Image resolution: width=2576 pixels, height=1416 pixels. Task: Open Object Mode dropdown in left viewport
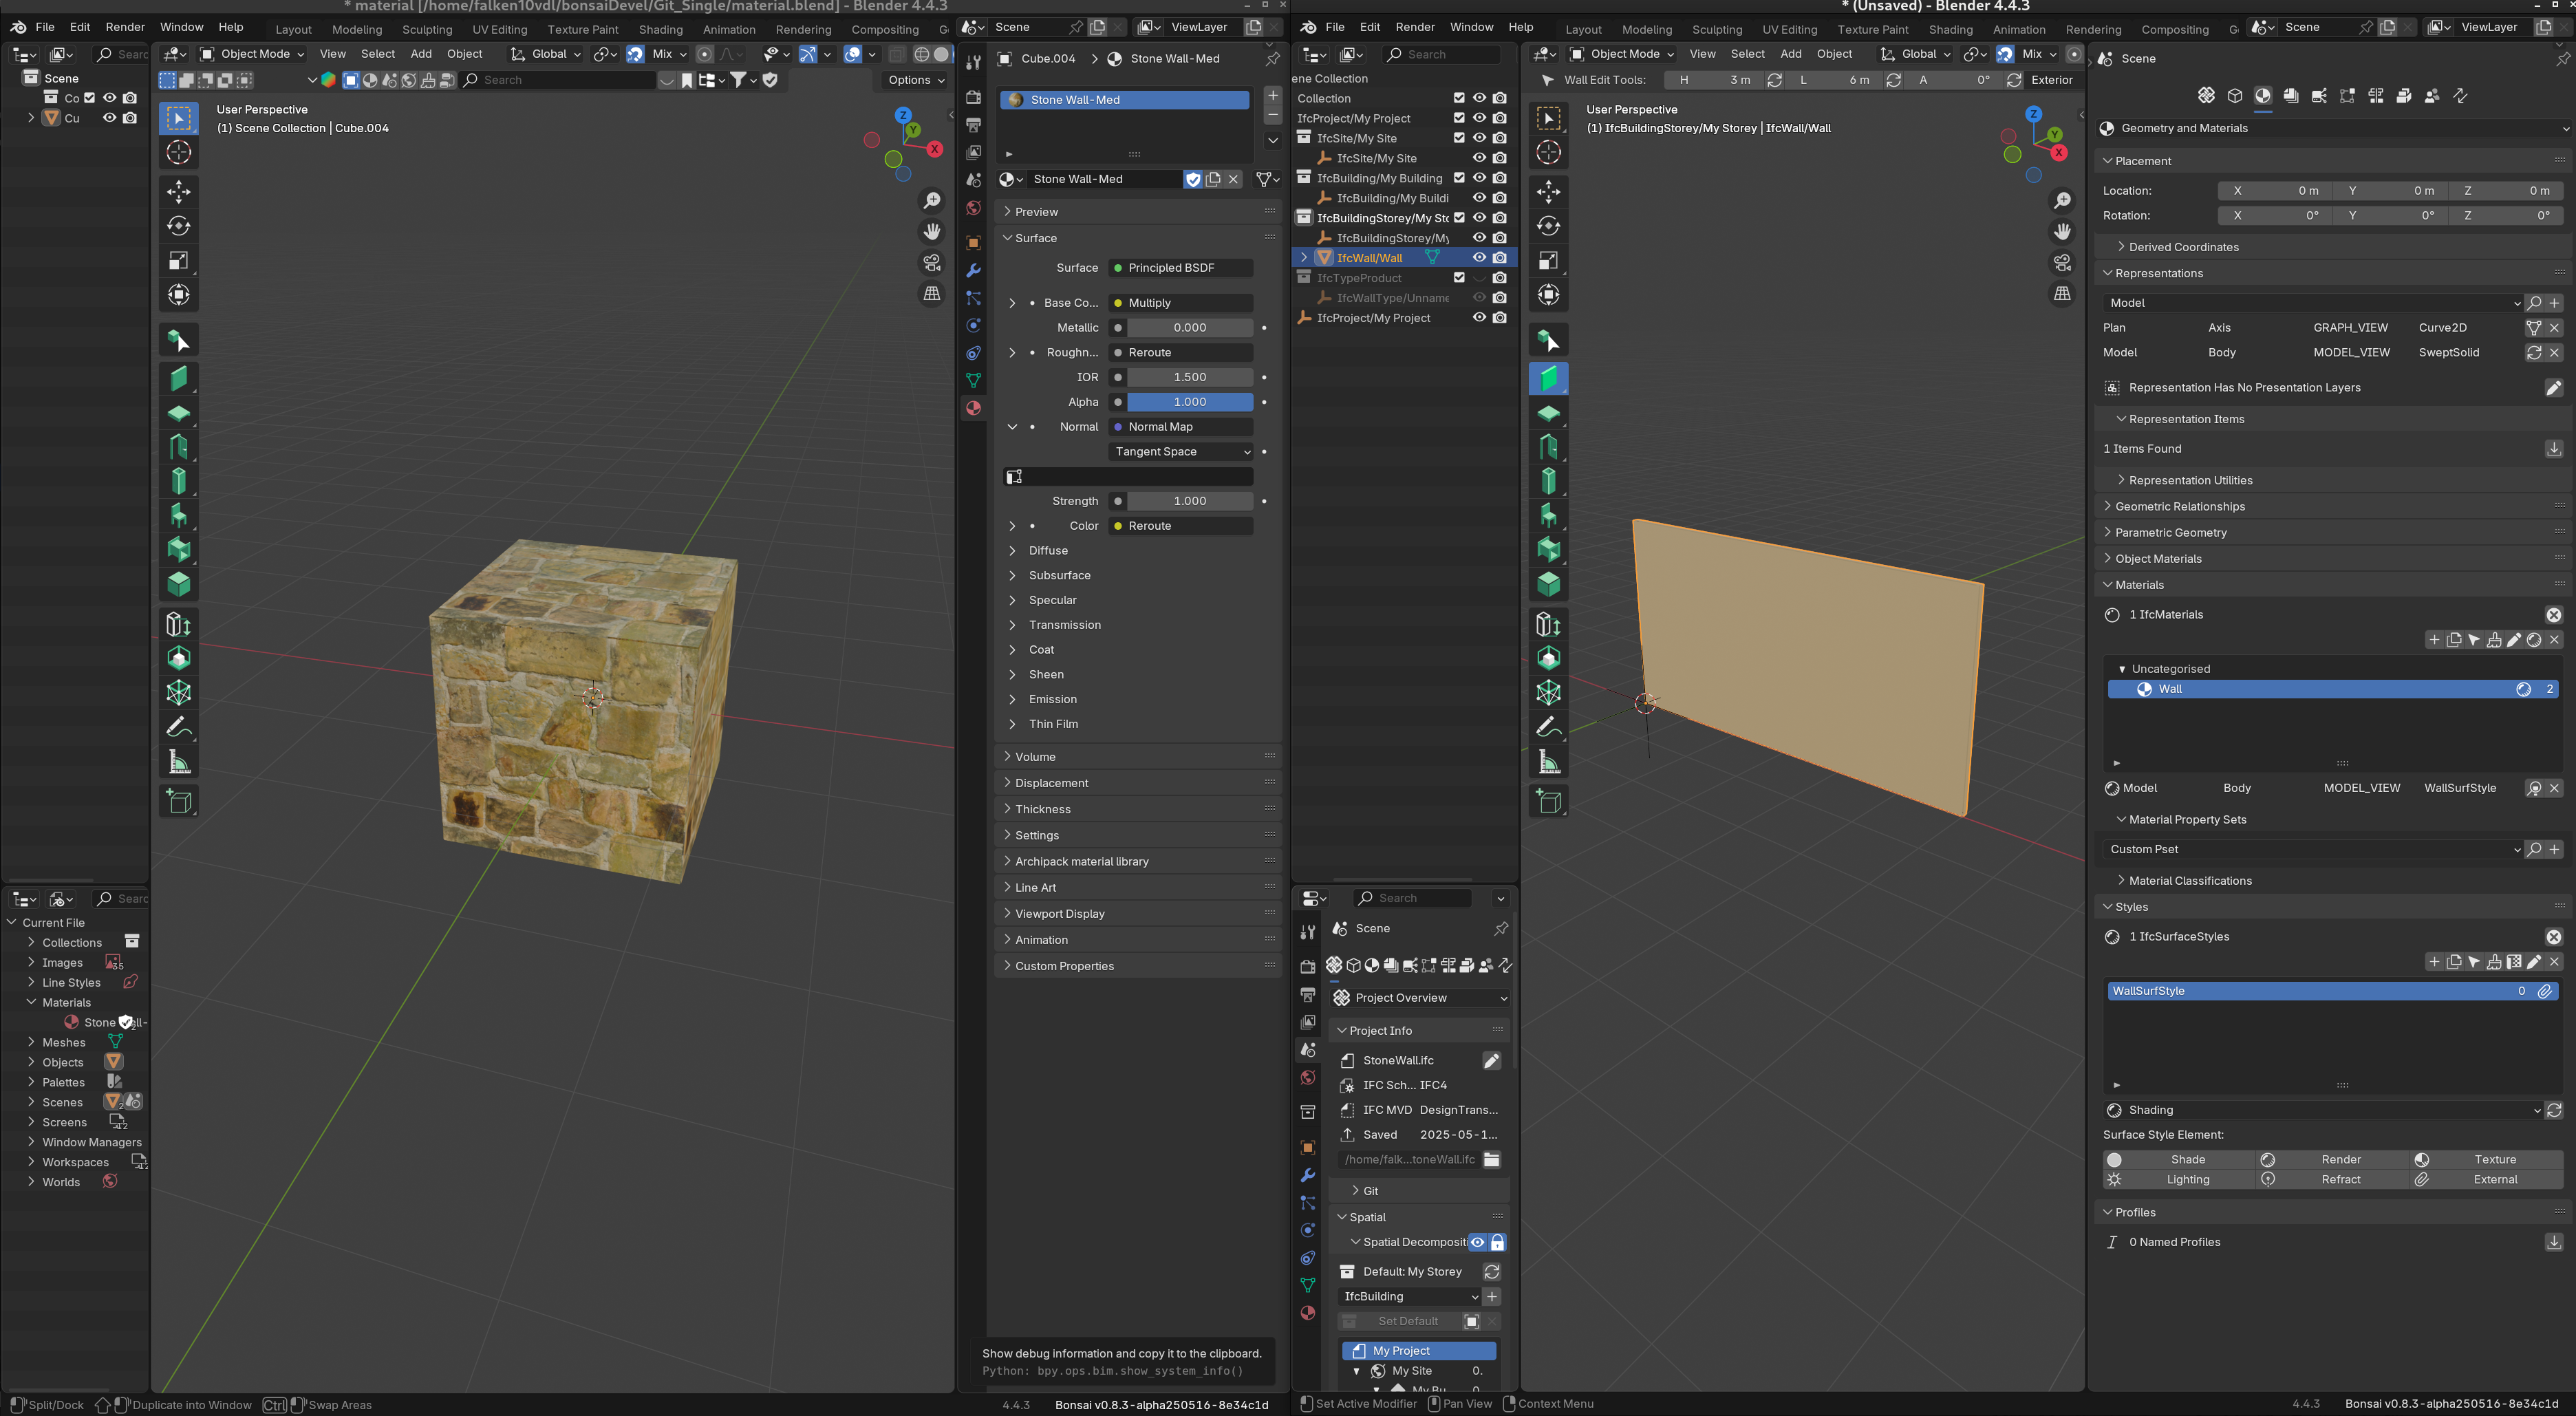pyautogui.click(x=252, y=54)
